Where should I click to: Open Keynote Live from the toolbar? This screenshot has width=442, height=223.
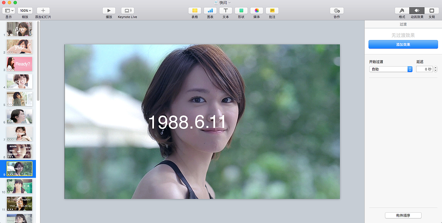coord(127,11)
